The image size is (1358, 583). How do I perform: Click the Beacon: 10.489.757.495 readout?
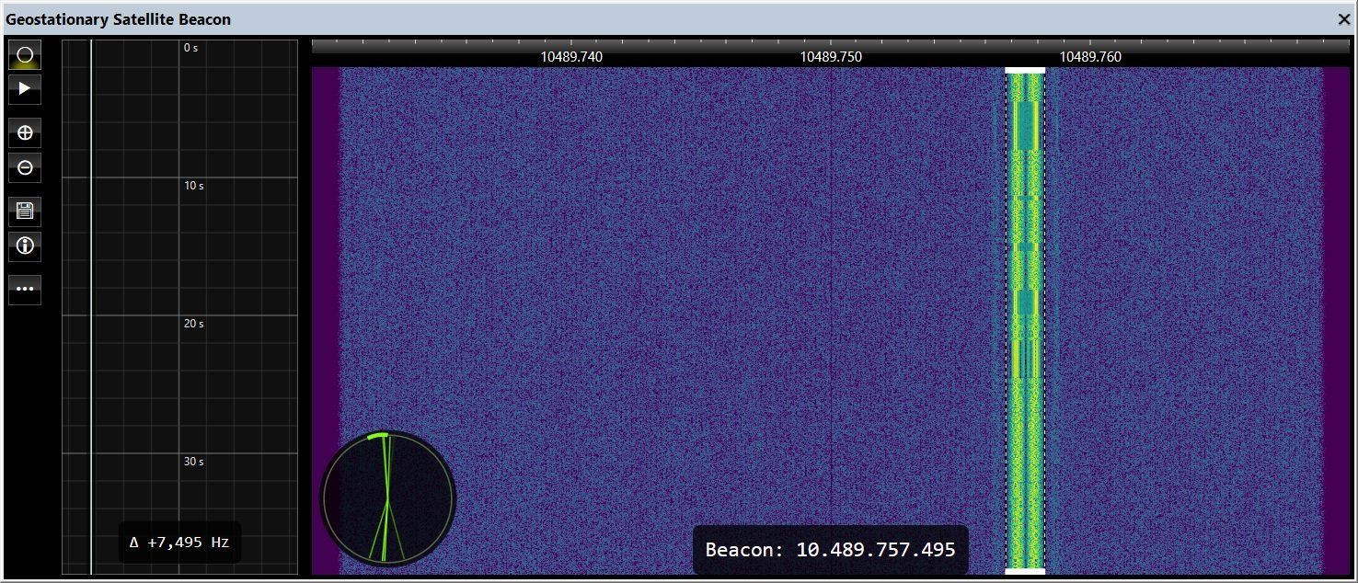coord(830,550)
